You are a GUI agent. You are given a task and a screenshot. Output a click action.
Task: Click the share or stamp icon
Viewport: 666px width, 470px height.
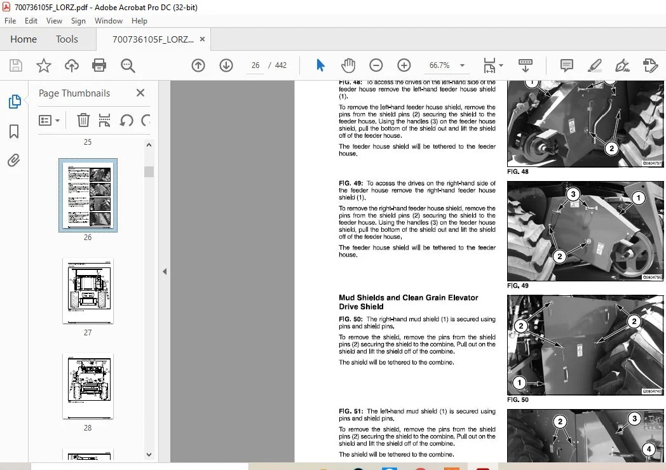[650, 65]
